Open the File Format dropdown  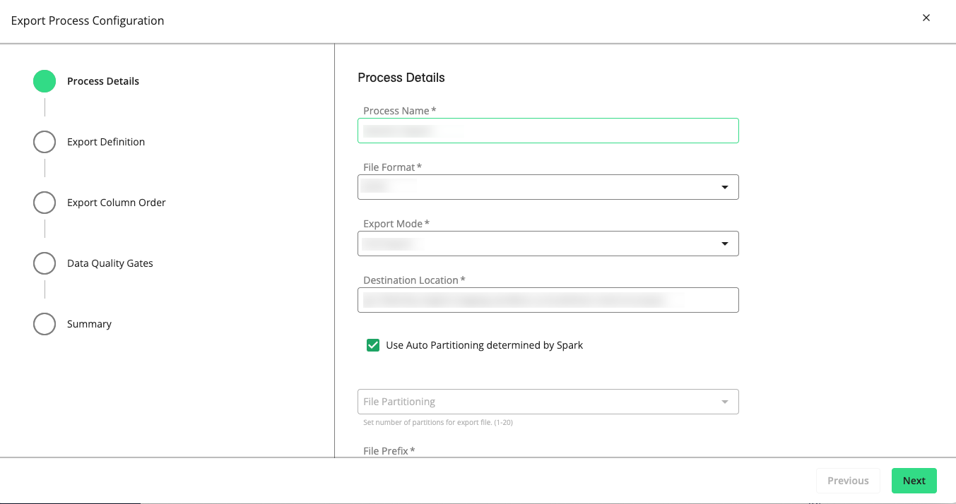pyautogui.click(x=548, y=187)
